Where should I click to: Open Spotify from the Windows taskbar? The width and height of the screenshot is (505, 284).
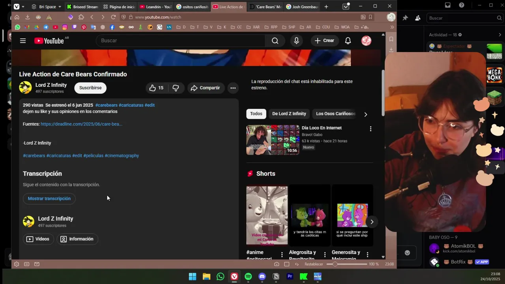point(248,277)
